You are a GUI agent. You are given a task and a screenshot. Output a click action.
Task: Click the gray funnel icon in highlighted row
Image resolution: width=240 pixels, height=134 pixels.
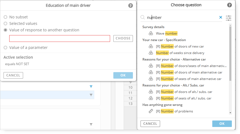(91, 95)
